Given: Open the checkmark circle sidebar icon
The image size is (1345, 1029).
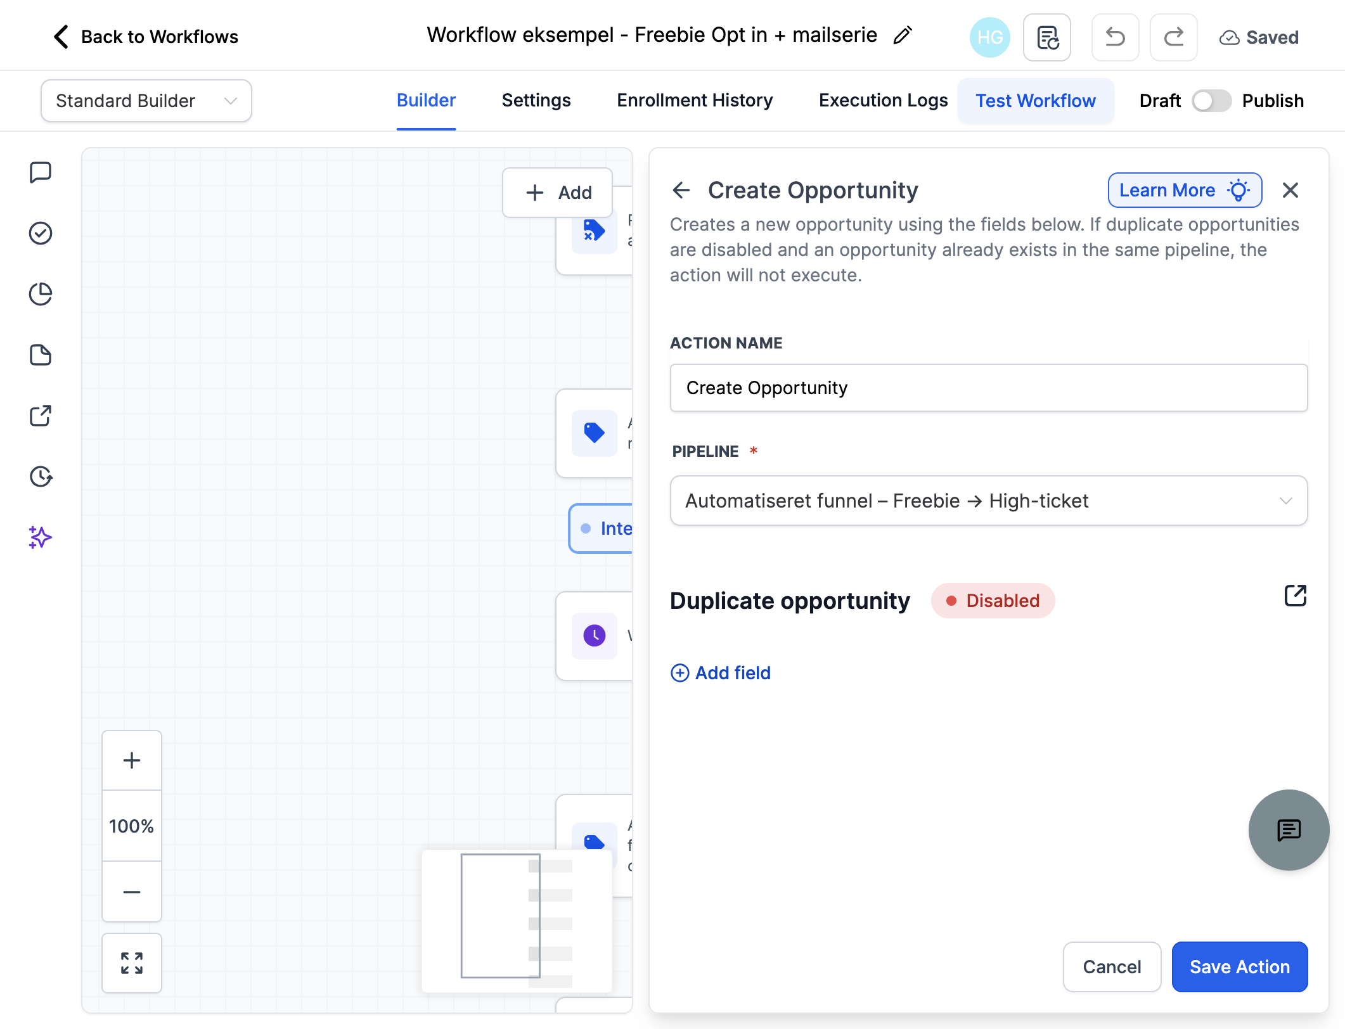Looking at the screenshot, I should (x=41, y=233).
